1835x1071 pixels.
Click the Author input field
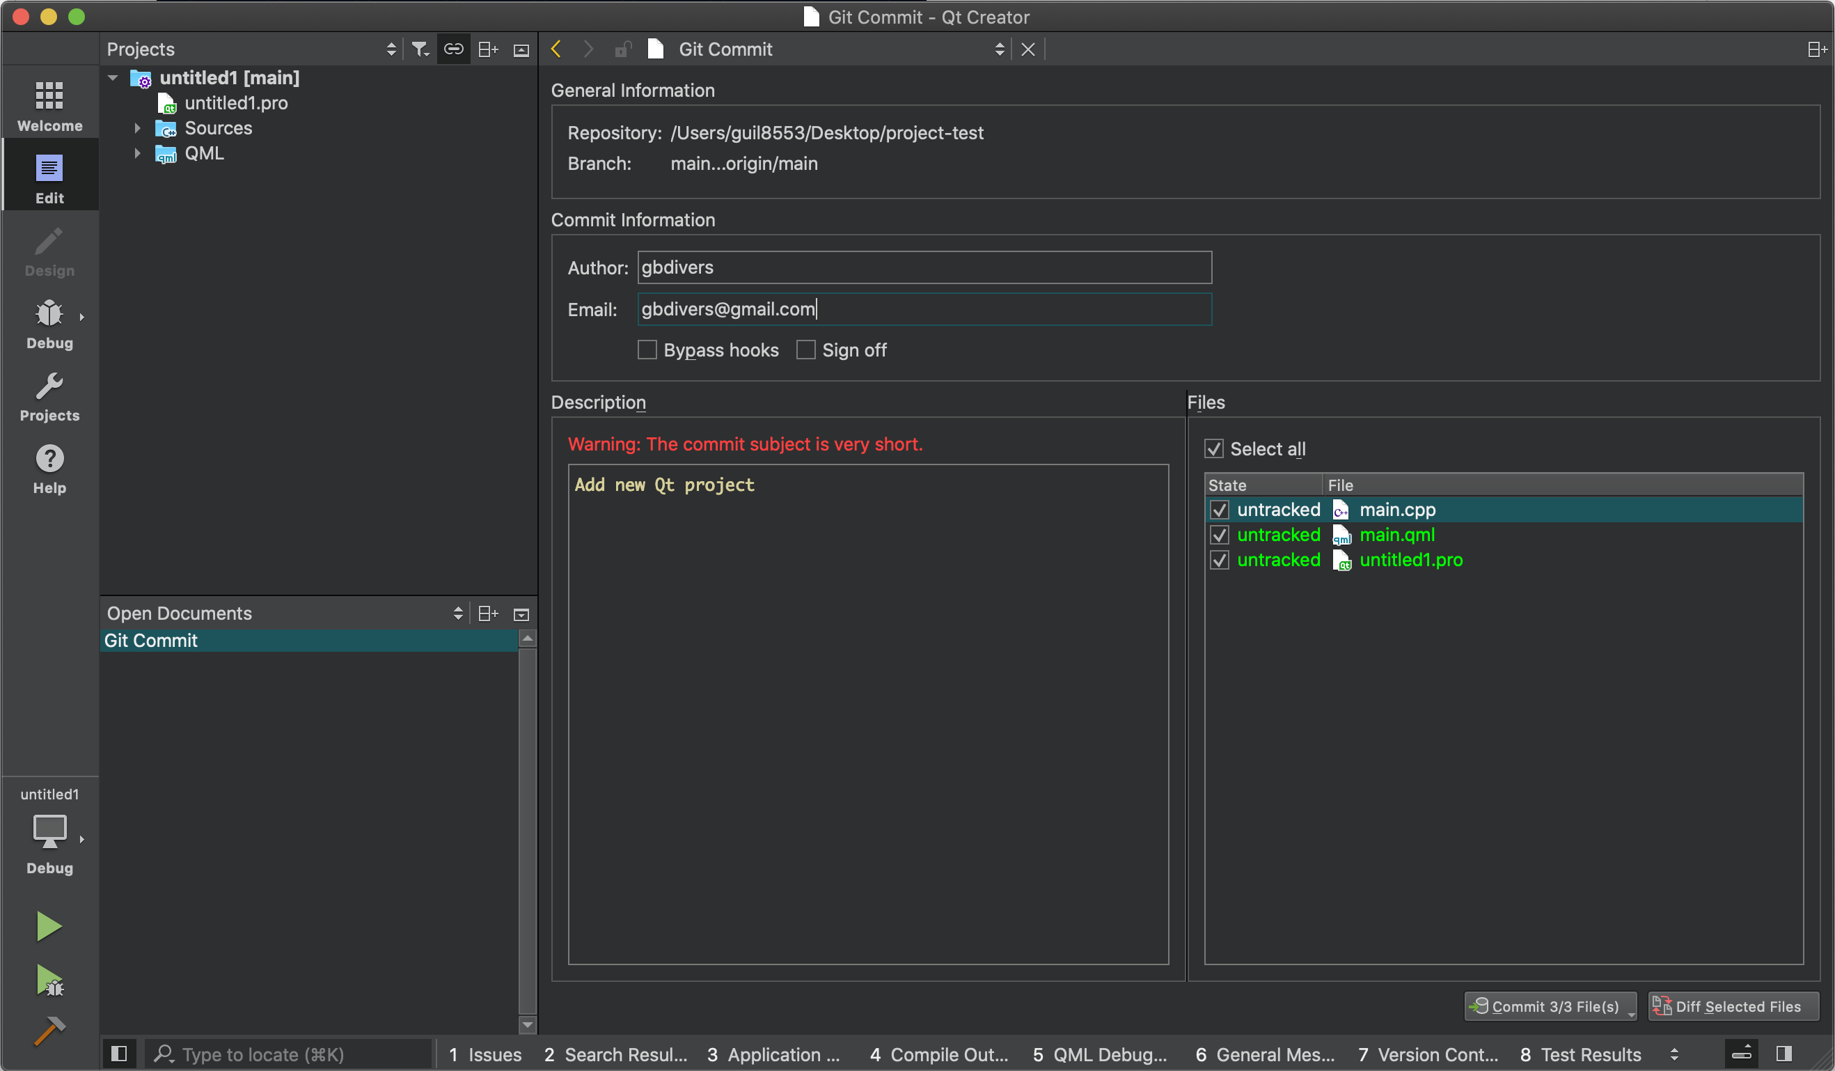pos(924,267)
